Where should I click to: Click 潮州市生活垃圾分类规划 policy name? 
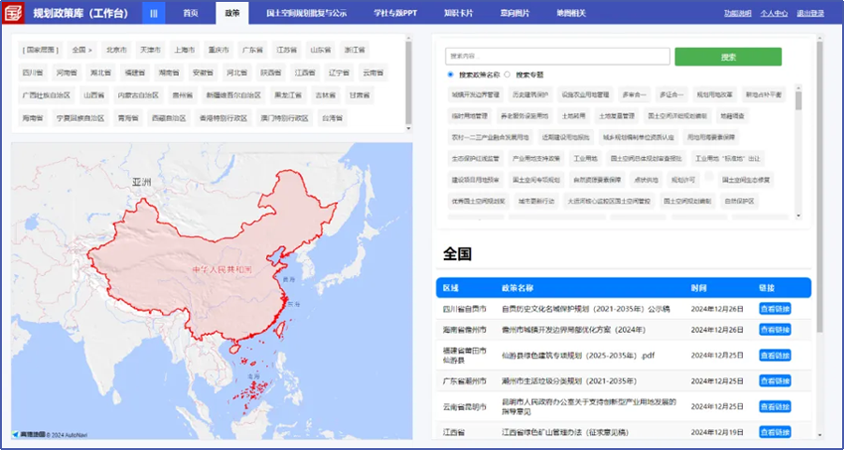569,381
